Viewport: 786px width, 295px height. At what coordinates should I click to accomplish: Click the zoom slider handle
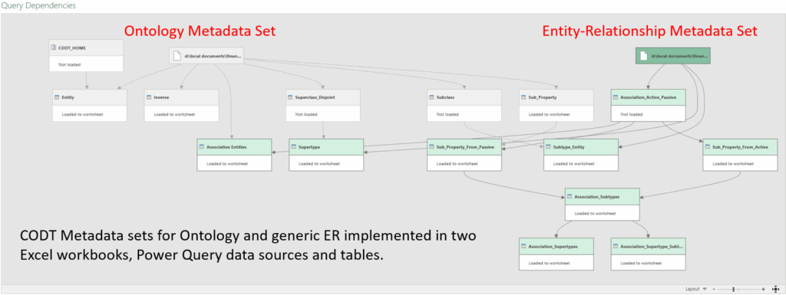click(x=733, y=289)
